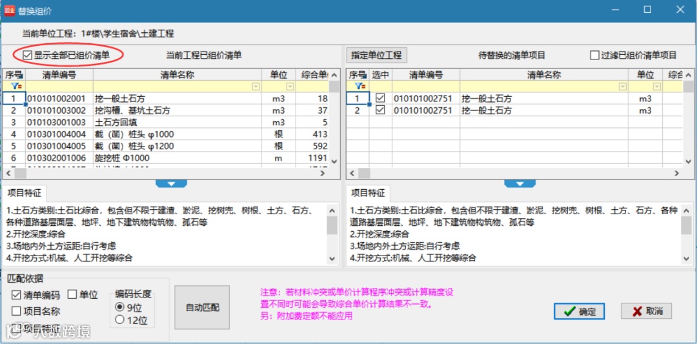Click left table 单位 column header
Viewport: 697px width, 344px height.
click(x=278, y=74)
